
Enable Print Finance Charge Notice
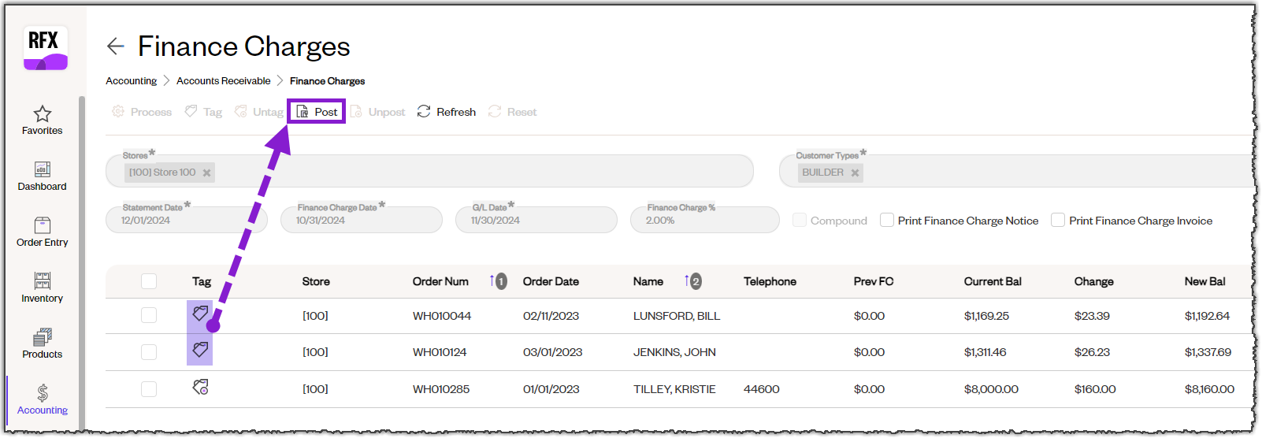tap(887, 221)
